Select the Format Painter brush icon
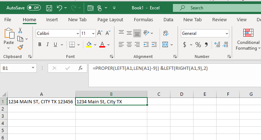 (x=20, y=48)
